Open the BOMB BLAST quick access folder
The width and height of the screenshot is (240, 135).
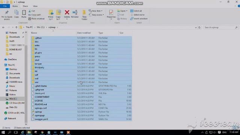(x=14, y=49)
